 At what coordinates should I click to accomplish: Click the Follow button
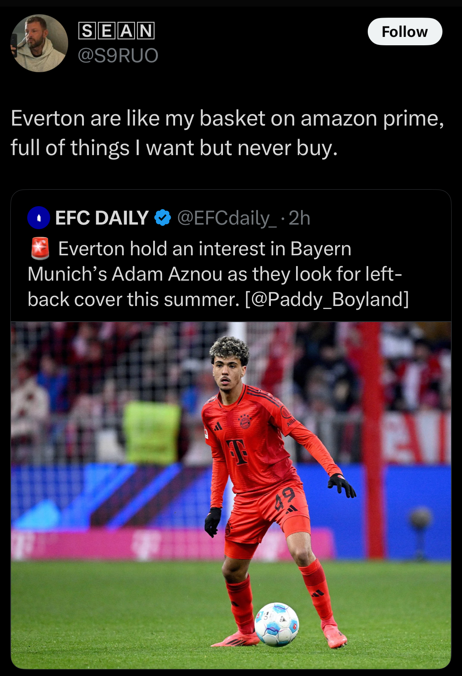(x=405, y=31)
